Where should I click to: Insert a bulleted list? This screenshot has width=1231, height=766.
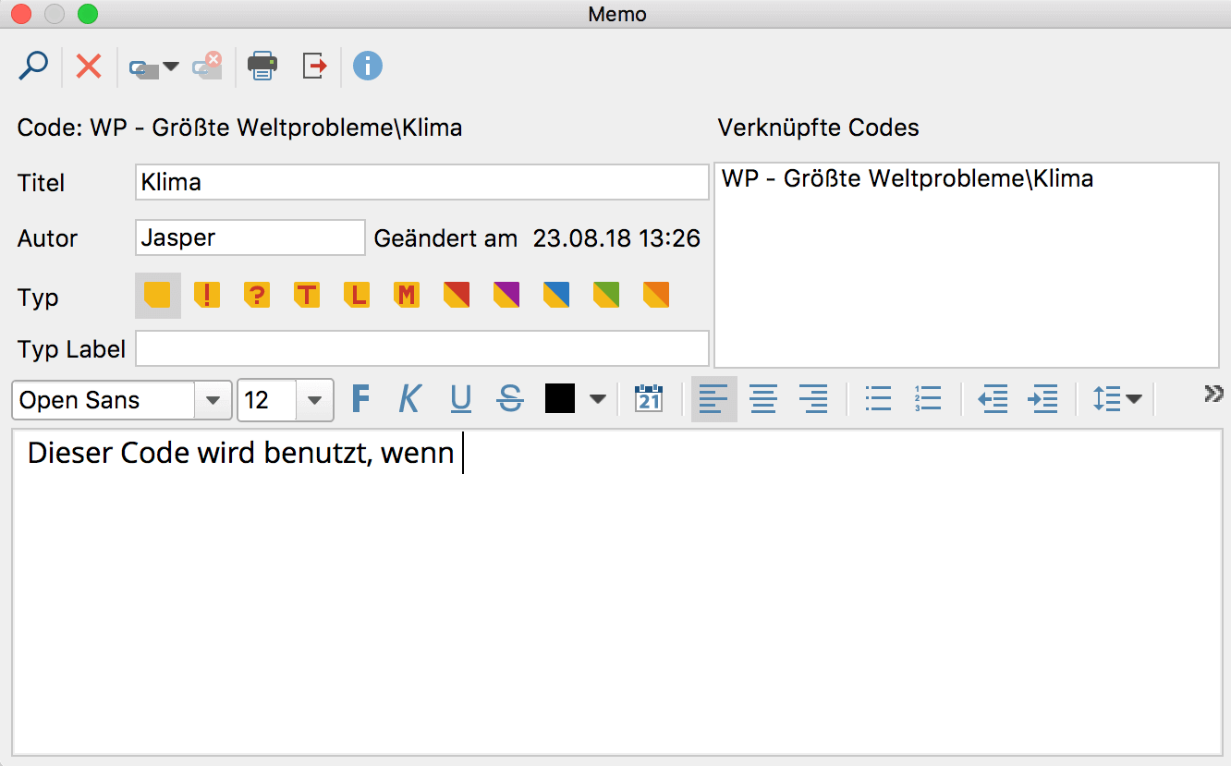pyautogui.click(x=878, y=399)
